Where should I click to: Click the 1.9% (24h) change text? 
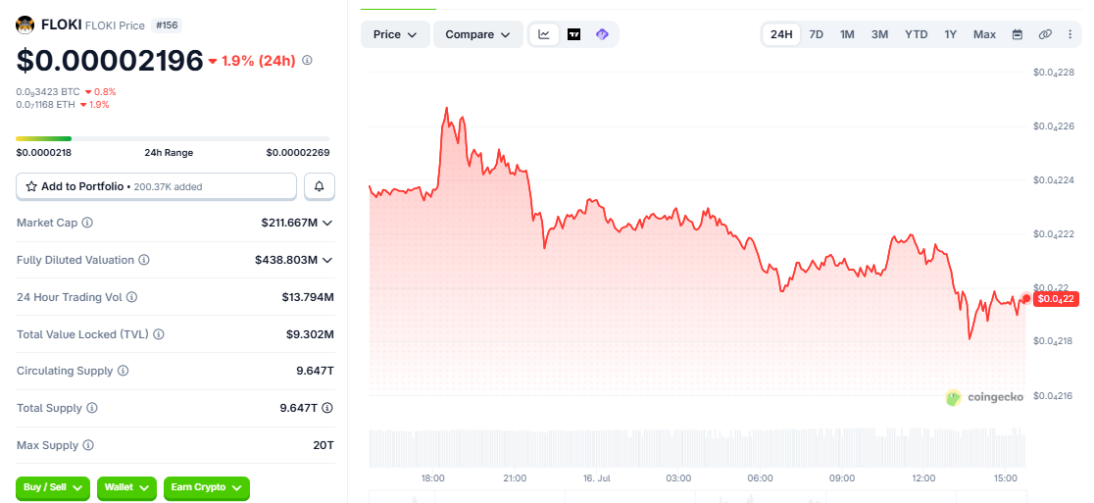[258, 61]
